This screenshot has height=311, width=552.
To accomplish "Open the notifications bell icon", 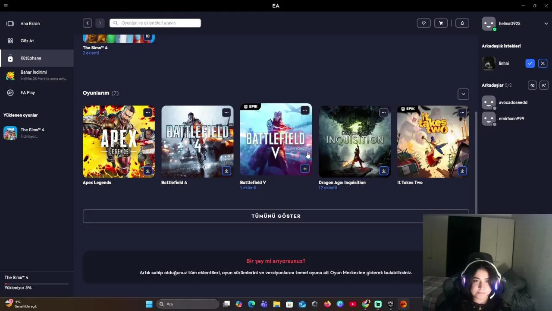I will click(x=462, y=23).
